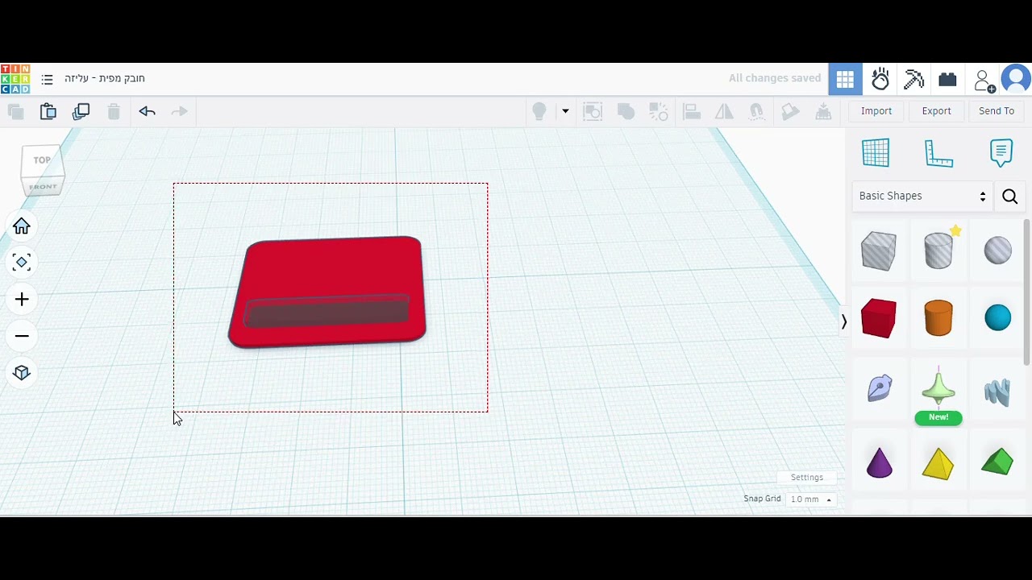Click the Home view button
The image size is (1032, 580).
pyautogui.click(x=22, y=226)
